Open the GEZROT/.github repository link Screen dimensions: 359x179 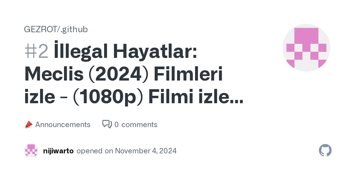tap(56, 29)
